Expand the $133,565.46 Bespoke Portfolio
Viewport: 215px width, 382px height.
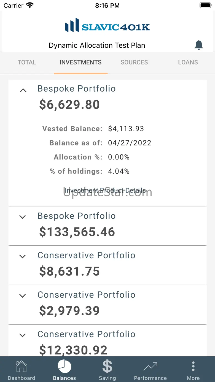pos(23,217)
